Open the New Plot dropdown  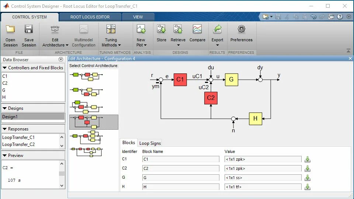point(141,36)
